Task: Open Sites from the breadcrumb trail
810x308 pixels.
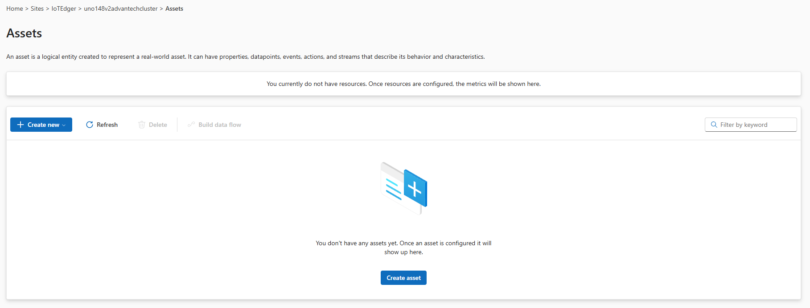Action: [x=37, y=8]
